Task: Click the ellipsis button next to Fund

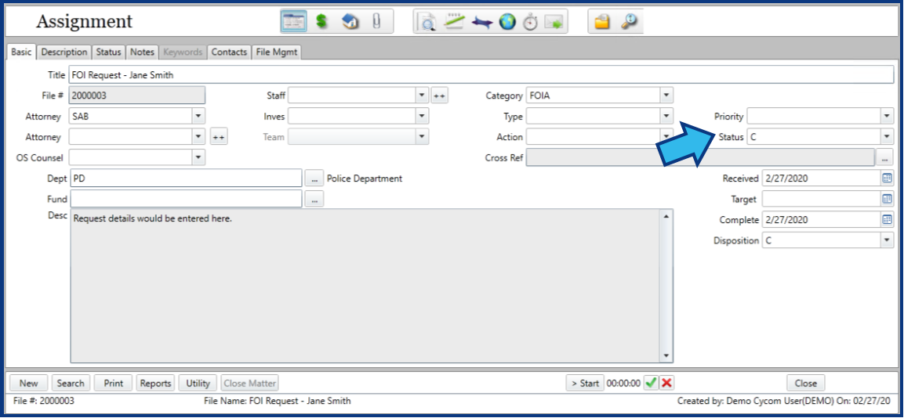Action: pyautogui.click(x=314, y=199)
